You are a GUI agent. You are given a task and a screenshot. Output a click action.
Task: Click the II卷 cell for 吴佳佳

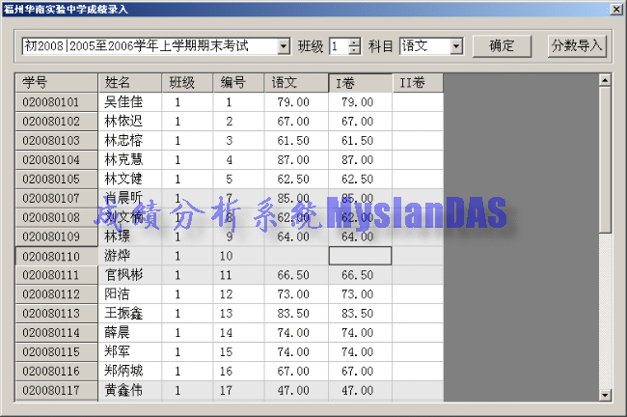[x=417, y=101]
